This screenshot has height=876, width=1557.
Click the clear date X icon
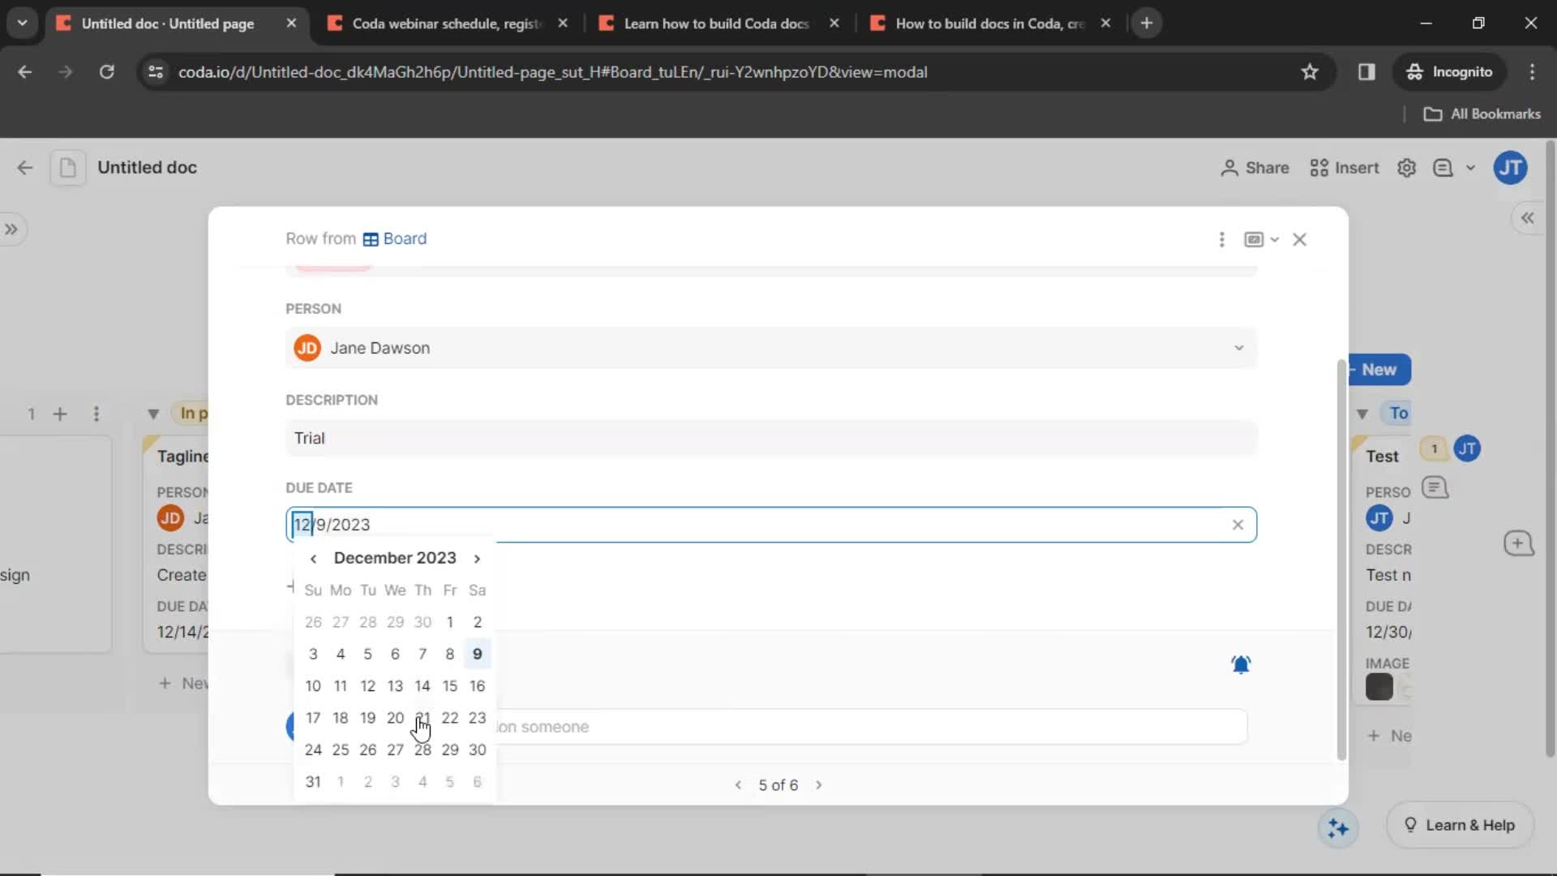1237,524
